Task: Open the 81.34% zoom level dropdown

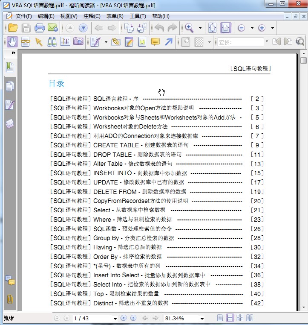Action: tap(202, 319)
